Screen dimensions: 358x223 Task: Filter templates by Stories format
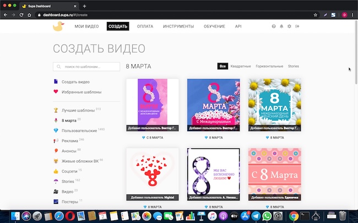click(x=294, y=66)
